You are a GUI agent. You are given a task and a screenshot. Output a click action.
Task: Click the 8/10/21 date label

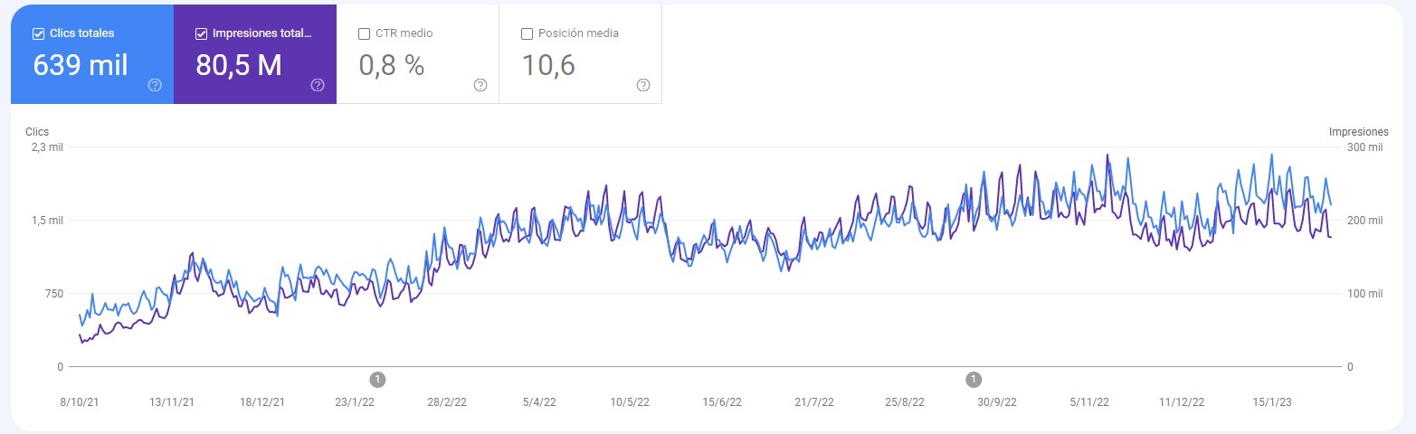78,402
